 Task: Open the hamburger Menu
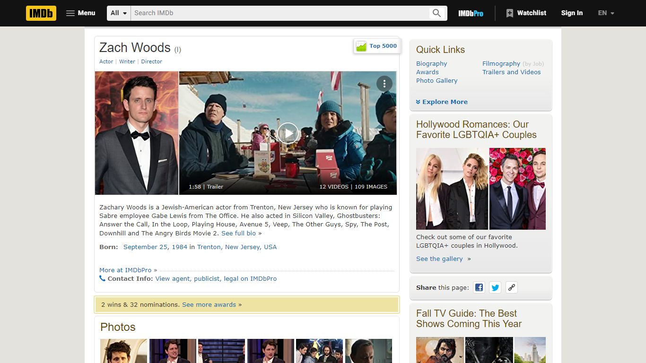click(x=80, y=13)
